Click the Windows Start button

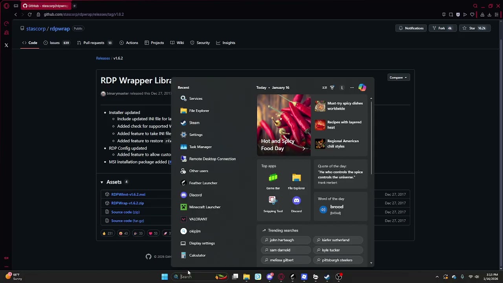coord(165,277)
